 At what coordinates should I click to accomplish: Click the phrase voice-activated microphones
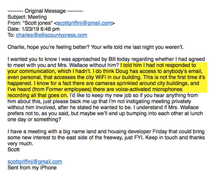tap(148, 89)
